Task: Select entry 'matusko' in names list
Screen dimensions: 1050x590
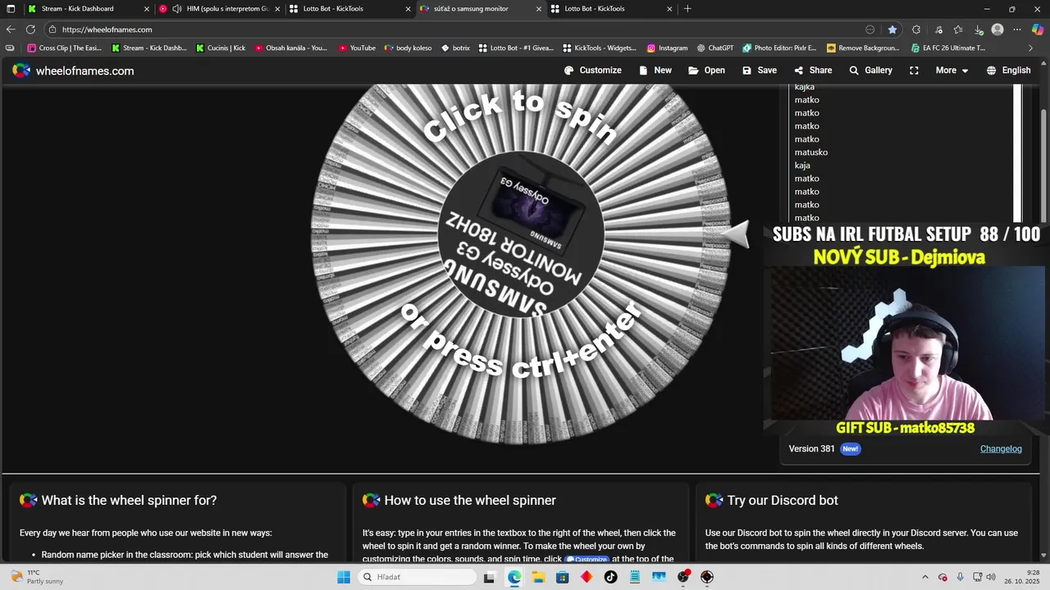Action: tap(811, 152)
